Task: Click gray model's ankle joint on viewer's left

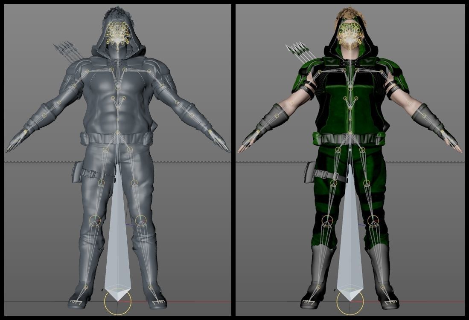Action: pos(85,288)
